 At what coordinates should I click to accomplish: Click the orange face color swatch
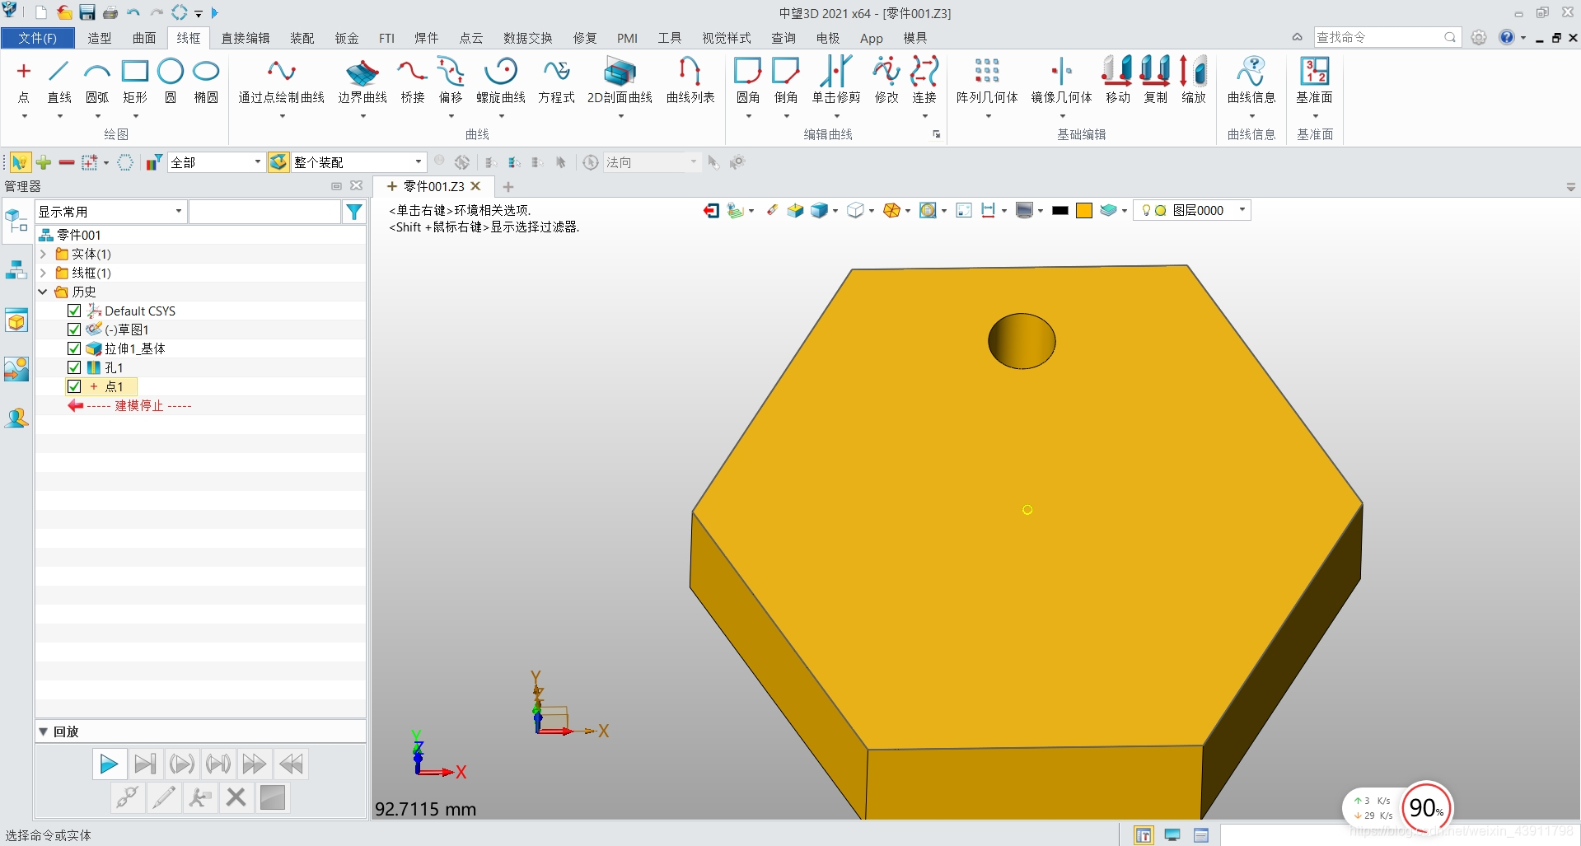1084,210
